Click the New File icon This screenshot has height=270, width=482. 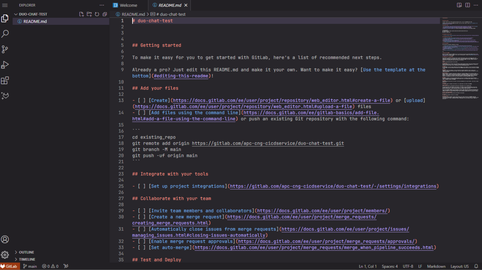coord(82,14)
